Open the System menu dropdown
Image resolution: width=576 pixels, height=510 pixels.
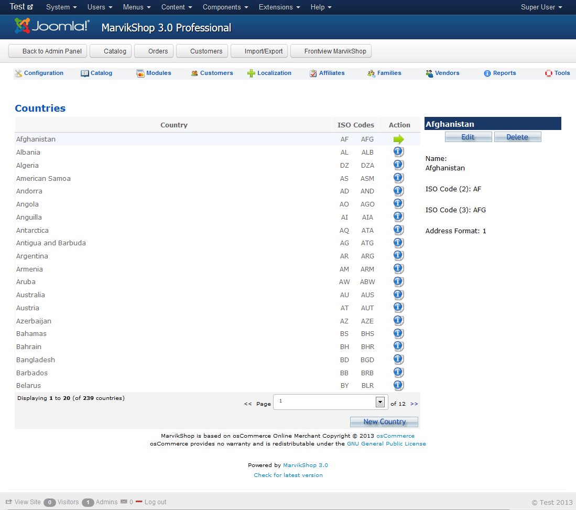(x=61, y=7)
